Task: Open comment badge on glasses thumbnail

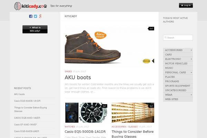Action: point(151,106)
